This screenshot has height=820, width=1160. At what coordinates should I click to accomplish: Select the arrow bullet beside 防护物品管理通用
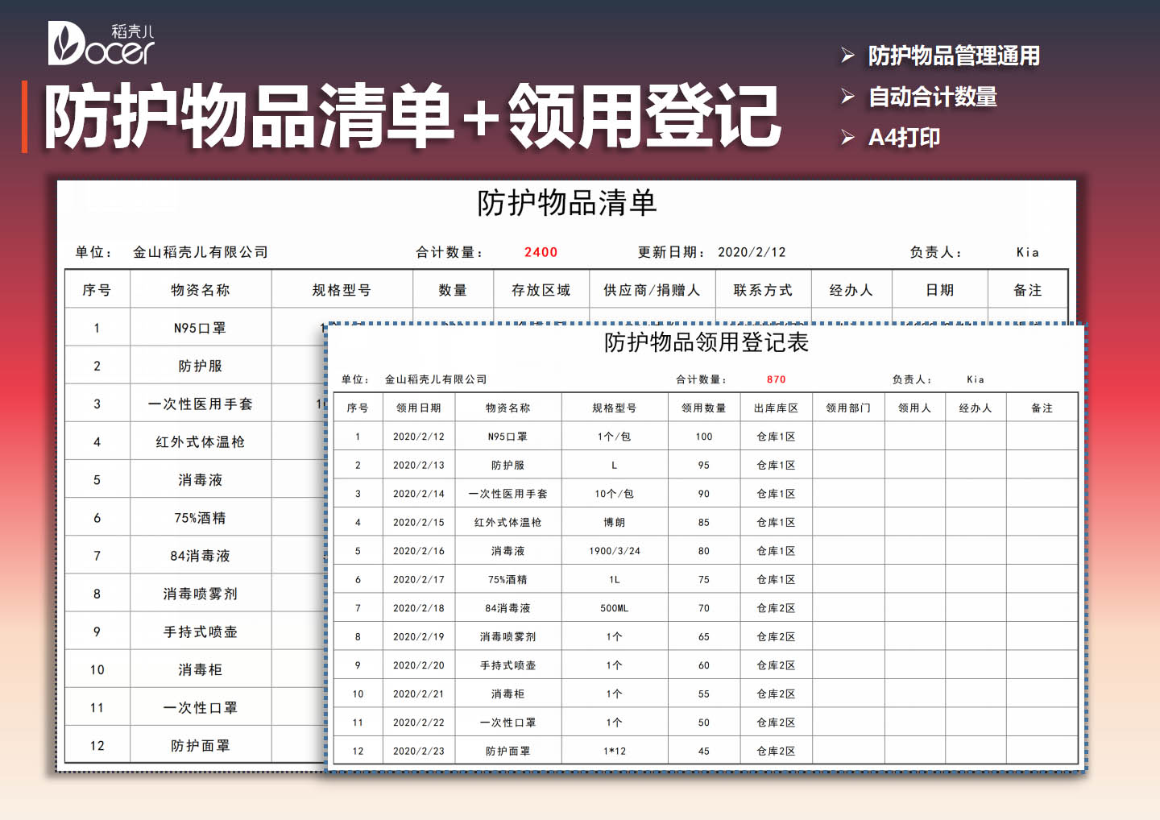847,56
